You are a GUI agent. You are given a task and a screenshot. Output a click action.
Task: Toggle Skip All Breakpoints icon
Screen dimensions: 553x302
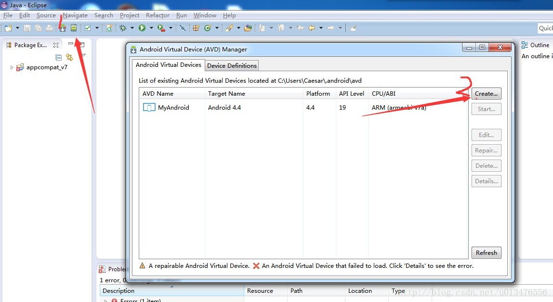click(x=183, y=28)
